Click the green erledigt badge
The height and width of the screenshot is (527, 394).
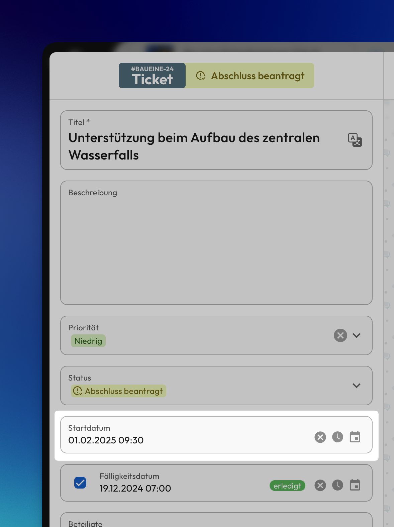tap(287, 486)
